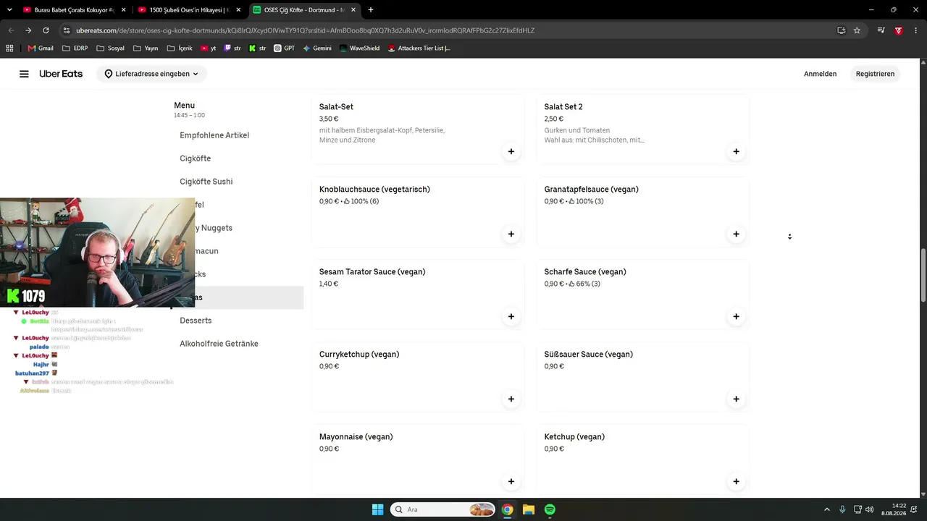Add Scharfe Sauce (vegan) with plus icon
This screenshot has height=521, width=927.
point(736,316)
